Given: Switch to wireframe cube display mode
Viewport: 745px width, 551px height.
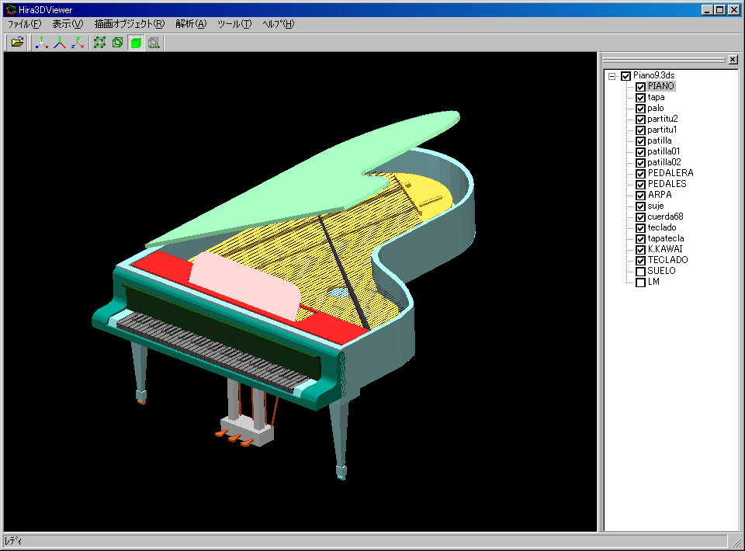Looking at the screenshot, I should pos(117,42).
